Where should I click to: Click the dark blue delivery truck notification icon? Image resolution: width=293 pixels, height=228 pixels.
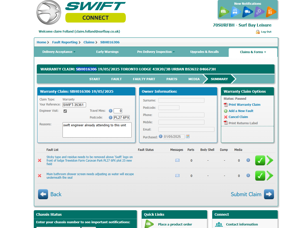(x=247, y=12)
